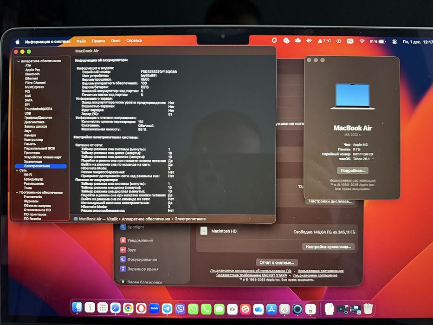Open Control Center in menu bar

point(394,41)
